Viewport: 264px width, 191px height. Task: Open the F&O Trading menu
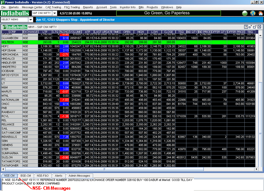(x=72, y=7)
